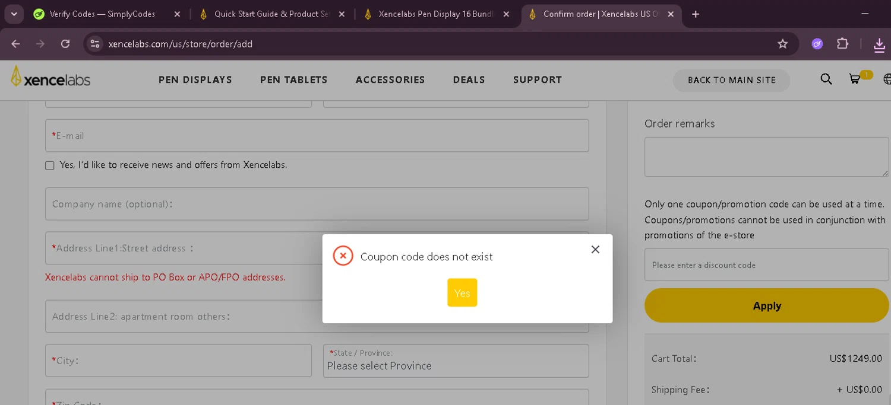The width and height of the screenshot is (891, 405).
Task: Close the Confirm order tab
Action: click(671, 14)
